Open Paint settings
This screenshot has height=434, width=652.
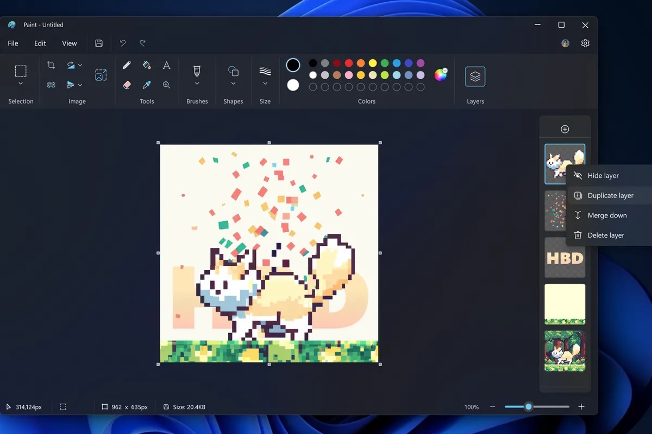pyautogui.click(x=585, y=43)
